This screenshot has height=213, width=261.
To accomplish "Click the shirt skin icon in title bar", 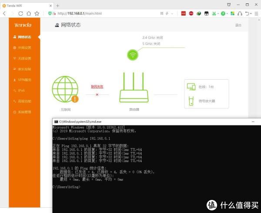I will pyautogui.click(x=229, y=5).
